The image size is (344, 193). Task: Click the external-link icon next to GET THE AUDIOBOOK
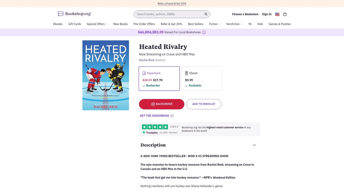172,116
